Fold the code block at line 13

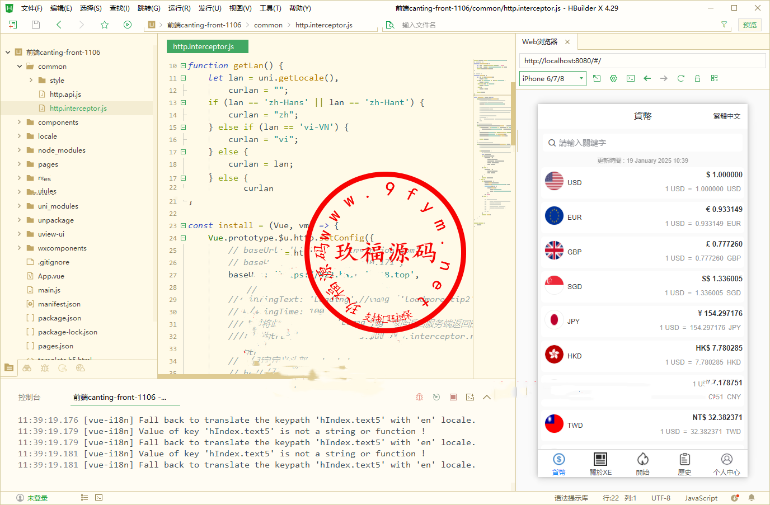[x=183, y=102]
